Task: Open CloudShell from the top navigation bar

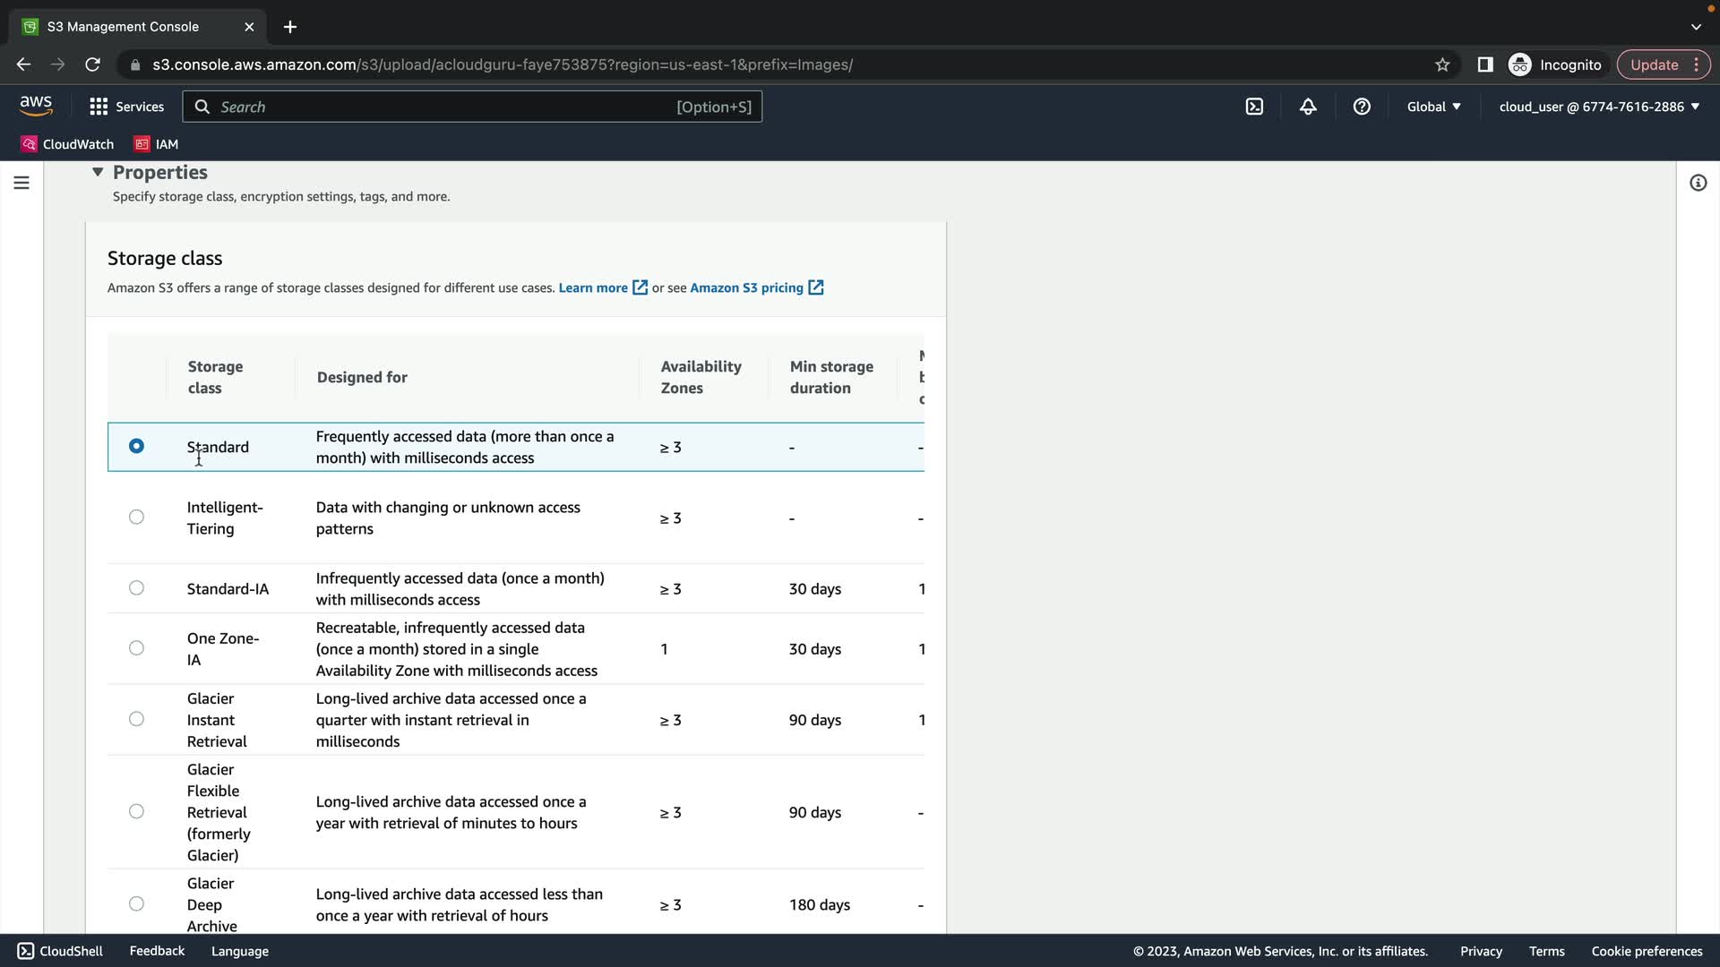Action: click(1254, 107)
